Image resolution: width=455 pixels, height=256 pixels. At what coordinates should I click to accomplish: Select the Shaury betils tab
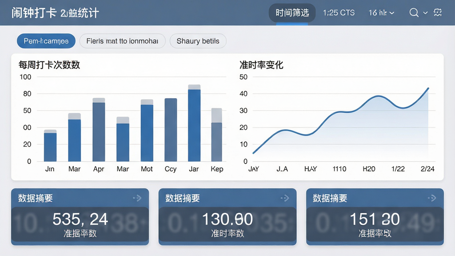click(x=198, y=41)
